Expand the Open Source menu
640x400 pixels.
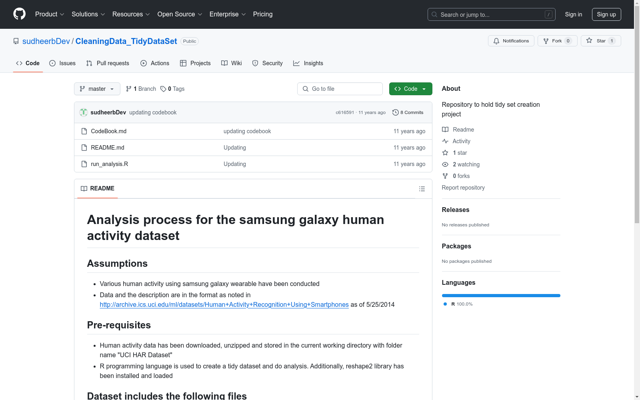pyautogui.click(x=180, y=14)
